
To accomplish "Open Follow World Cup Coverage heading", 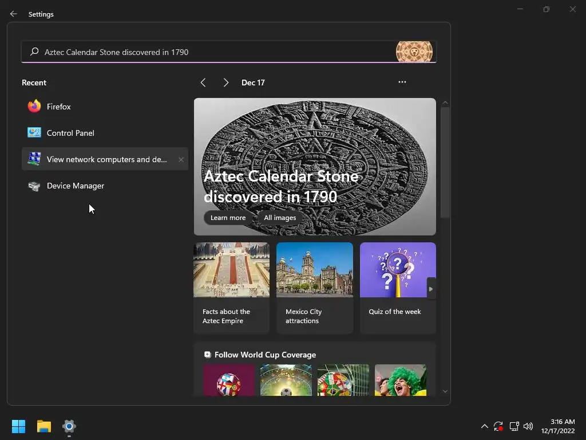I will [265, 355].
